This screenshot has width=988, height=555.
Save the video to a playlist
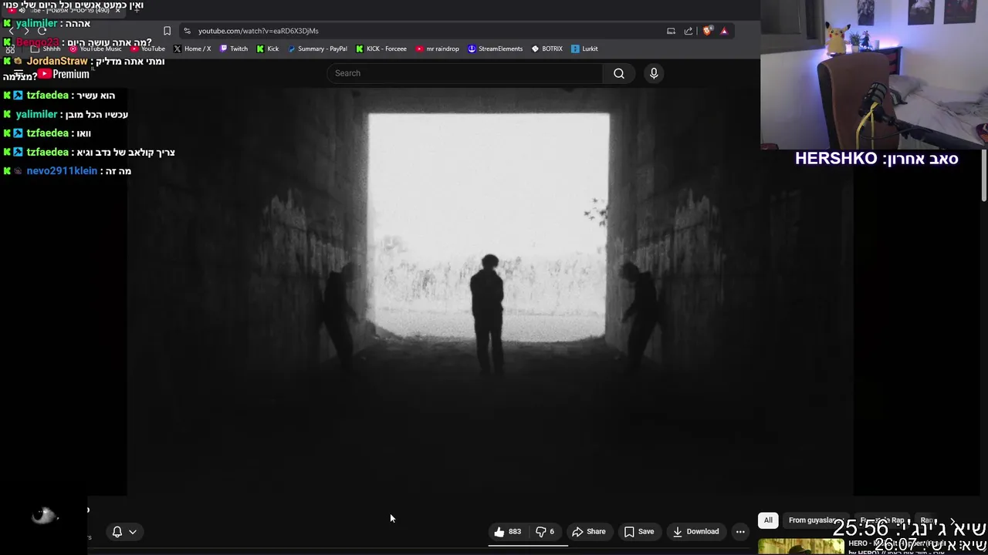click(639, 532)
